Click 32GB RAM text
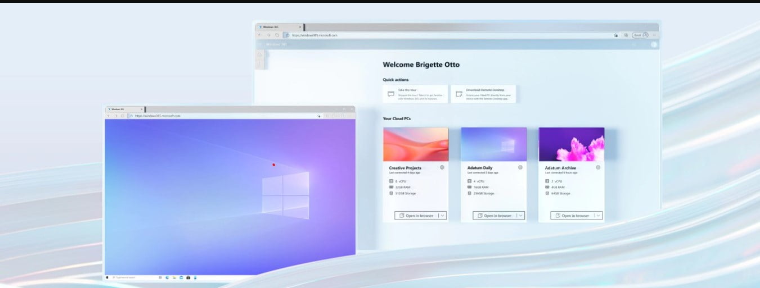This screenshot has width=760, height=288. coord(403,187)
